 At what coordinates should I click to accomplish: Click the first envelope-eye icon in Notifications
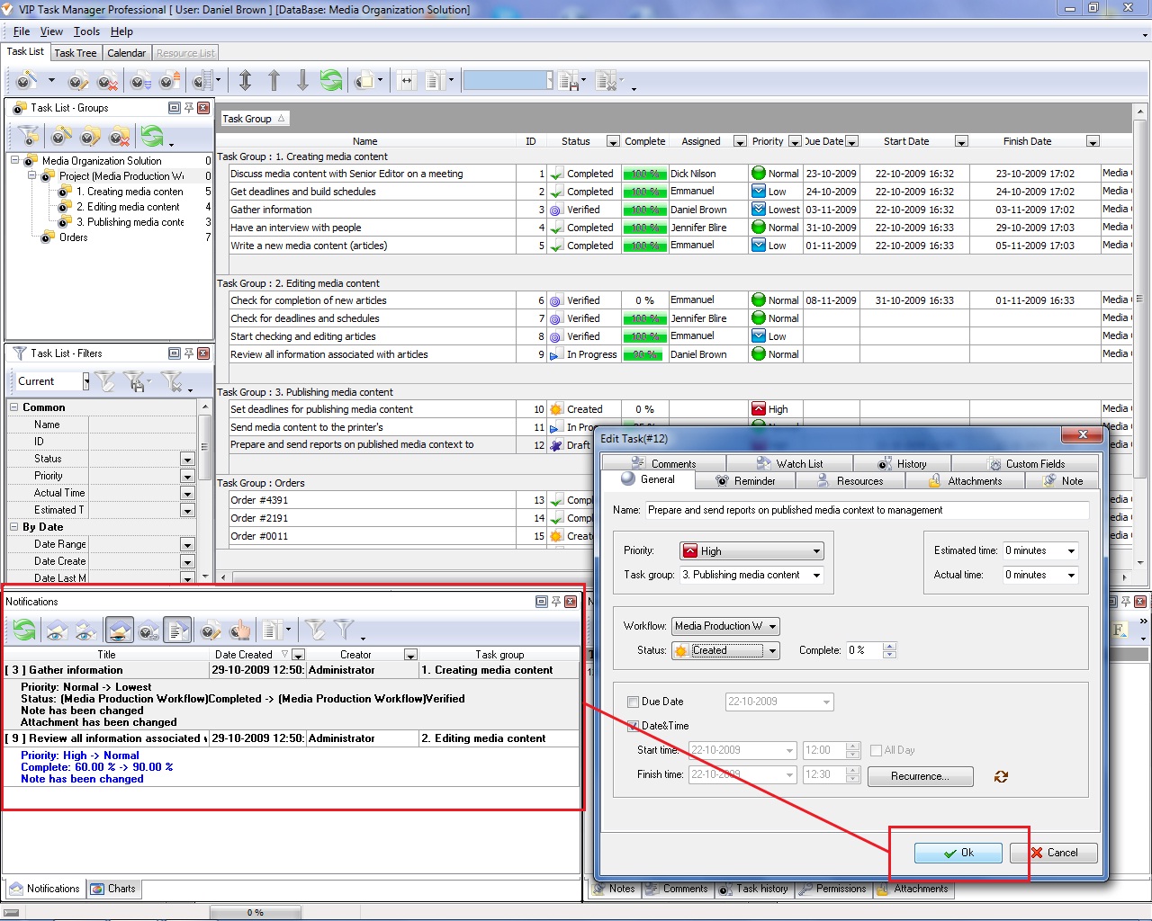pyautogui.click(x=57, y=630)
